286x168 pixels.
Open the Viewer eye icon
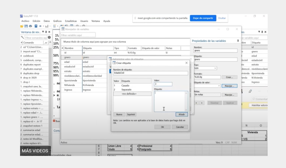point(40,26)
